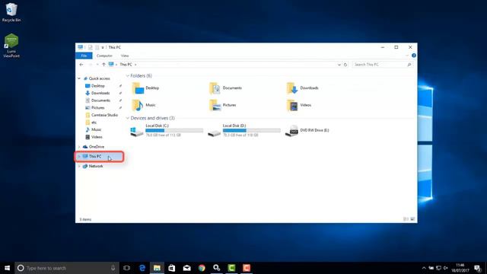Click microphone icon in taskbar search

pyautogui.click(x=113, y=268)
